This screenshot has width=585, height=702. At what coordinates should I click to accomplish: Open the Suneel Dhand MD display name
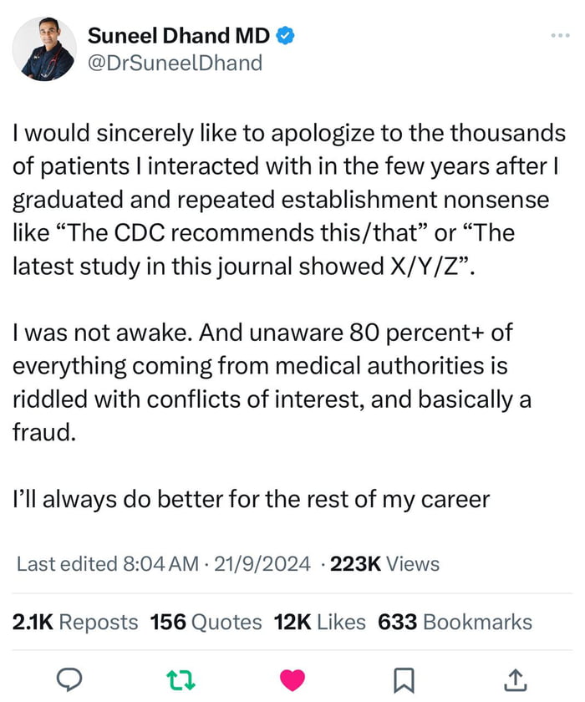coord(179,36)
